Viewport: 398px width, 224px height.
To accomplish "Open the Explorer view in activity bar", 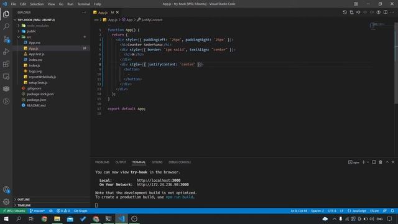I will click(x=6, y=14).
